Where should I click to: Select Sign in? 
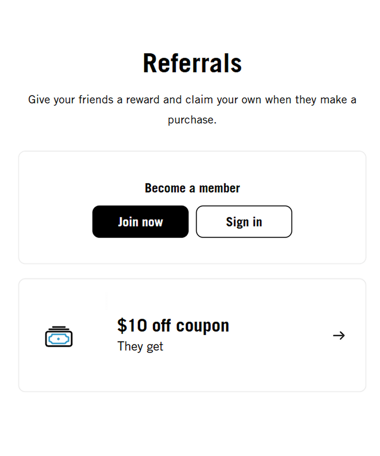[244, 221]
